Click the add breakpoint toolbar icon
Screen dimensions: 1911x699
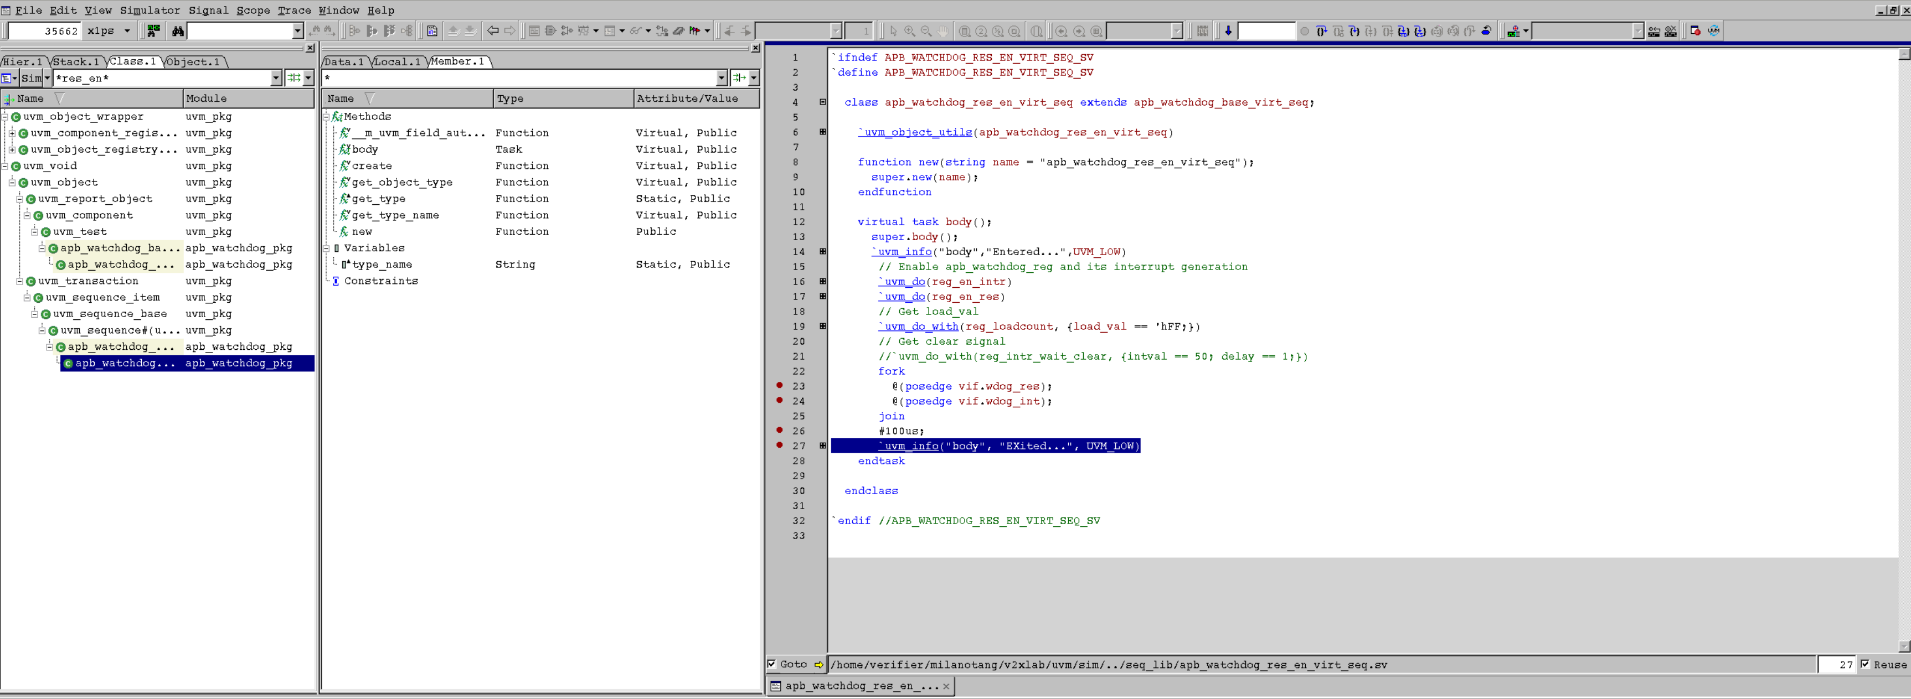tap(1654, 31)
